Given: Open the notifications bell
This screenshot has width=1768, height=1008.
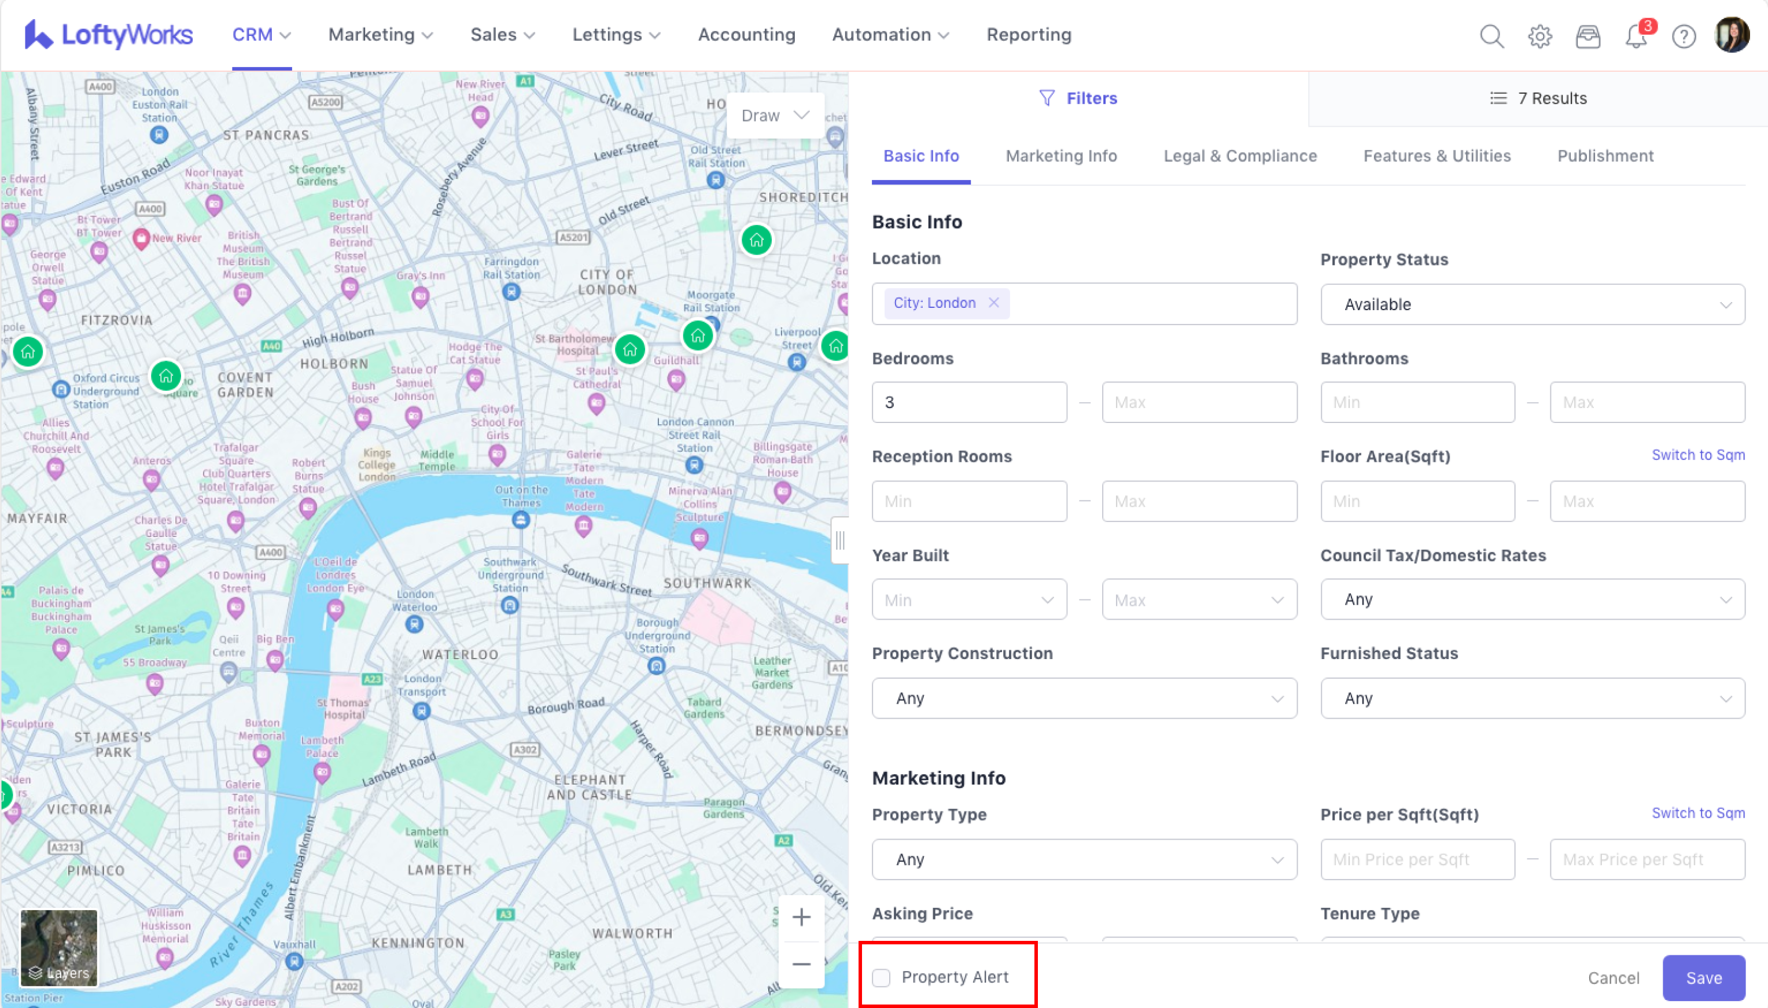Looking at the screenshot, I should [1636, 36].
